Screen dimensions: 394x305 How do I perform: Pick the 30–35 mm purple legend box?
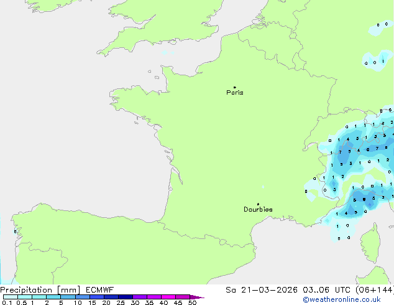click(x=140, y=297)
